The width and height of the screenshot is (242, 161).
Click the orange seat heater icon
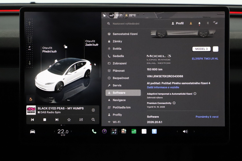click(x=31, y=99)
